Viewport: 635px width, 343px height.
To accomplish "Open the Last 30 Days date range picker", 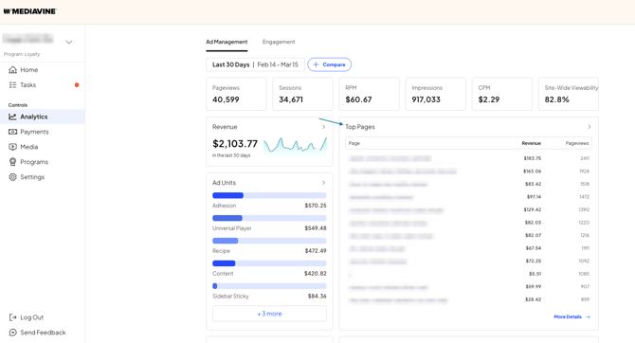I will coord(255,64).
